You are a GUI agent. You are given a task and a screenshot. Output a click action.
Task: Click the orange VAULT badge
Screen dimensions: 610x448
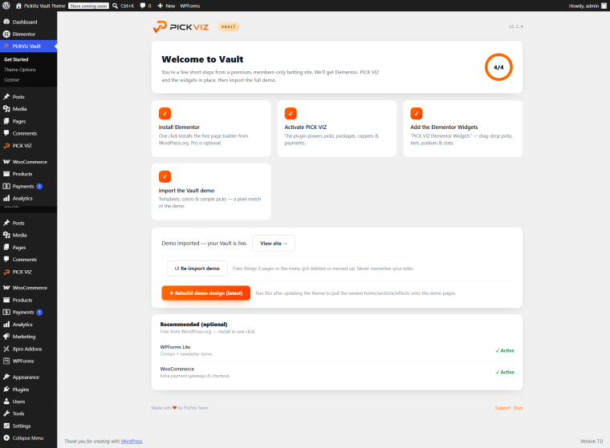point(228,26)
